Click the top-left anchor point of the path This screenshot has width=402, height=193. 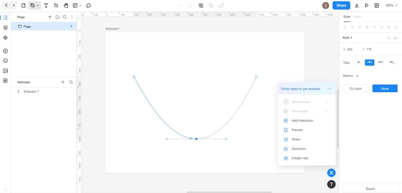pos(134,77)
